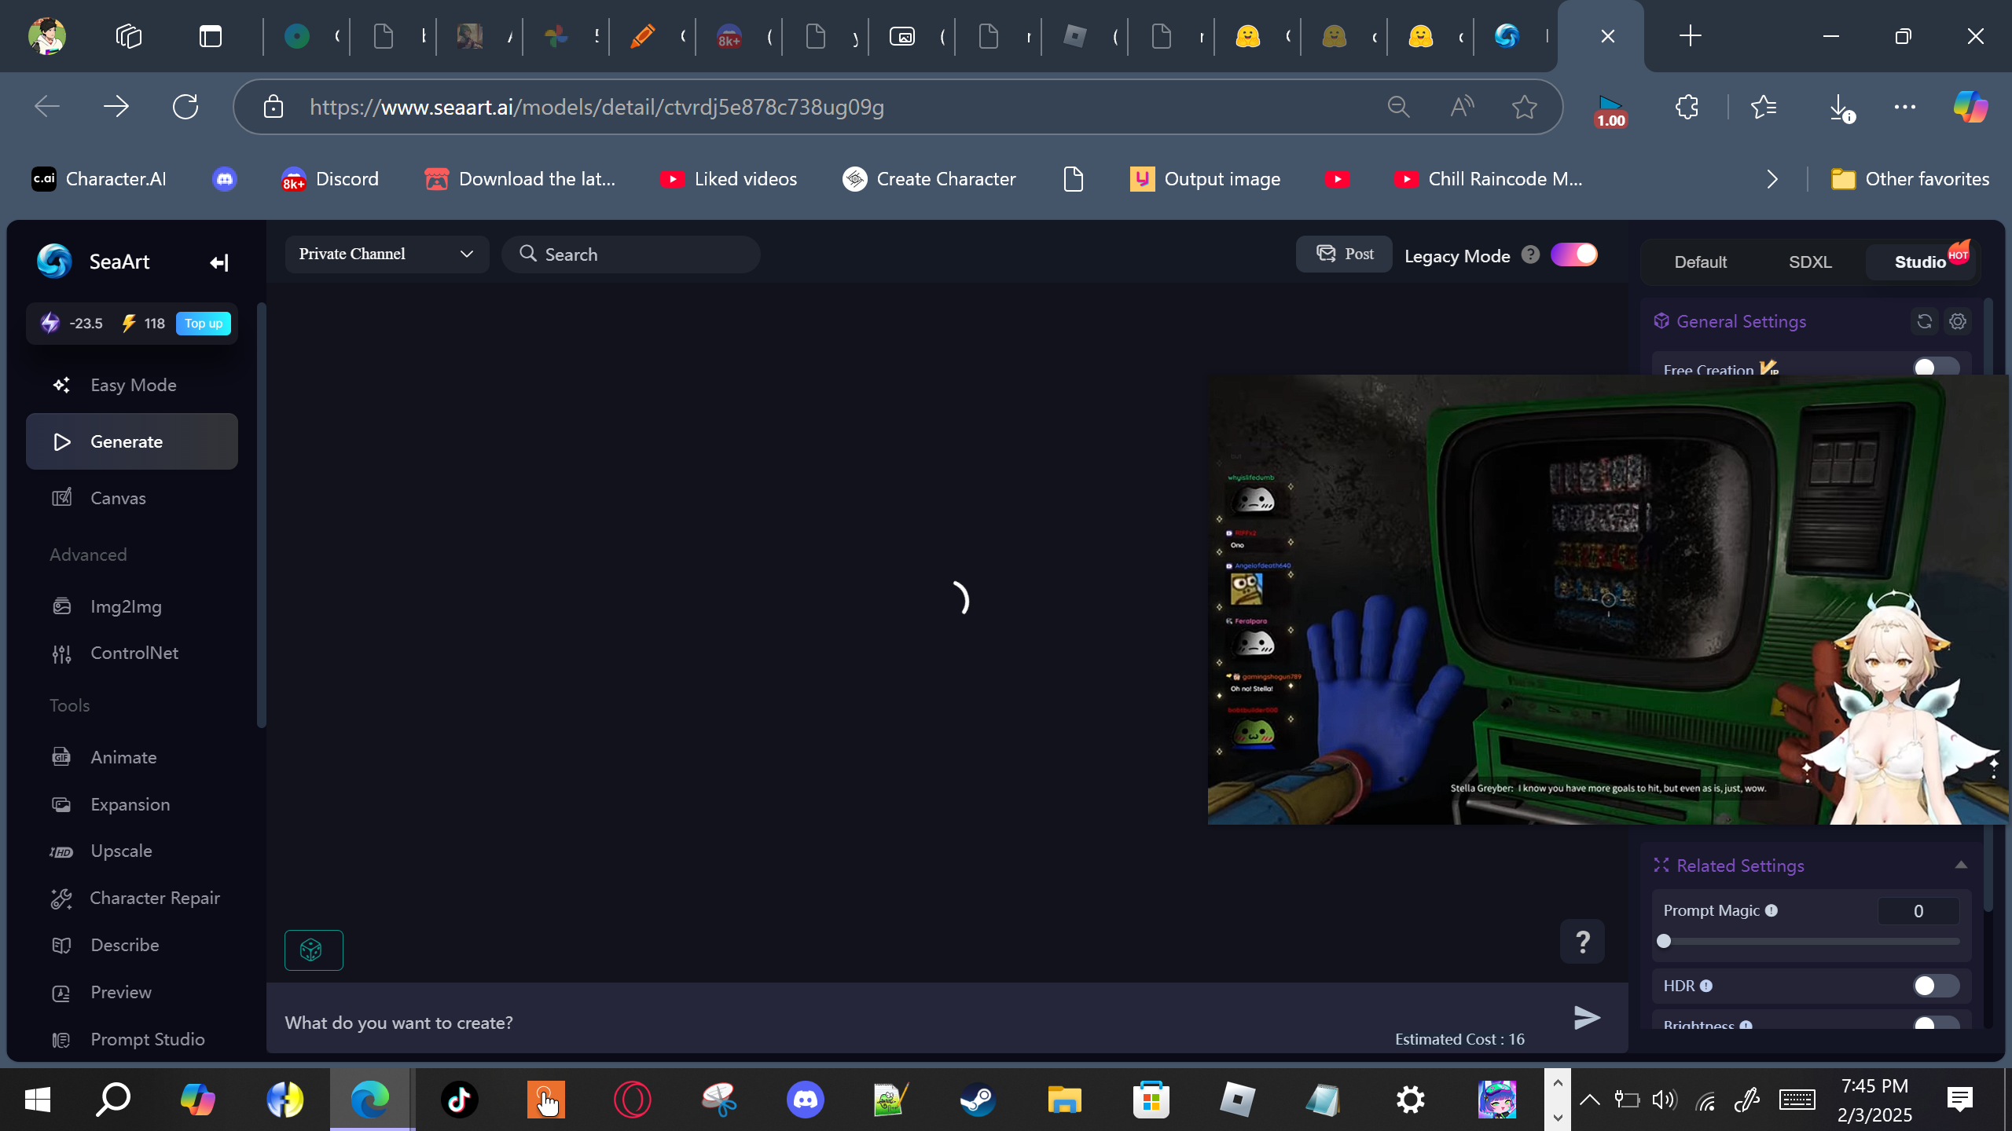The height and width of the screenshot is (1131, 2012).
Task: Toggle Free Creation switch
Action: (1936, 367)
